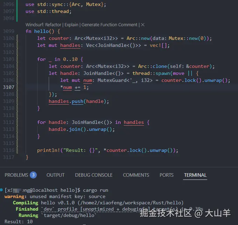
Task: Click the Explain code lens link
Action: pyautogui.click(x=71, y=25)
